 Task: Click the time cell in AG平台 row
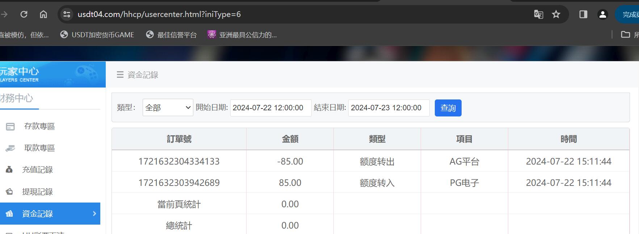click(569, 161)
